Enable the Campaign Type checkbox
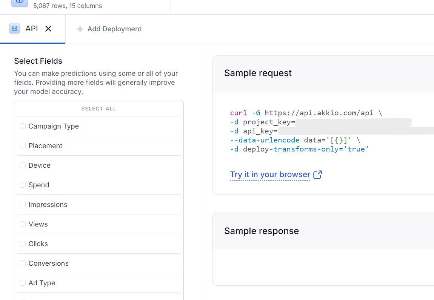Viewport: 434px width, 300px height. click(x=23, y=126)
